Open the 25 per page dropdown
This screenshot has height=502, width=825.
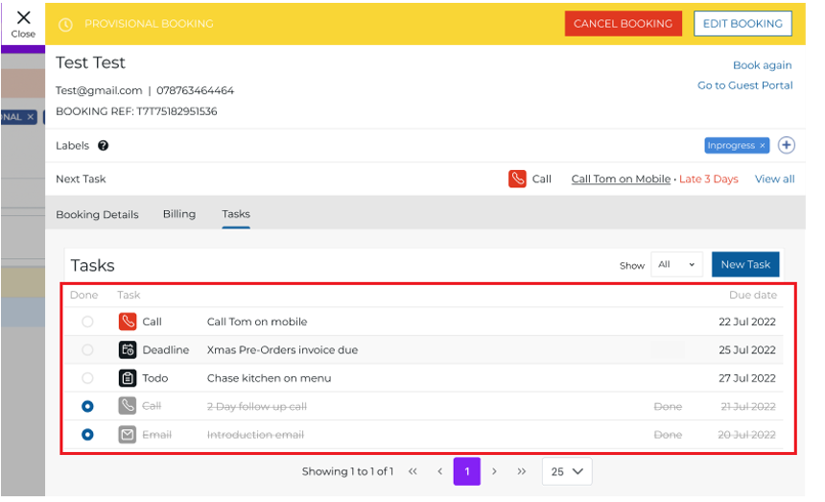click(x=566, y=471)
